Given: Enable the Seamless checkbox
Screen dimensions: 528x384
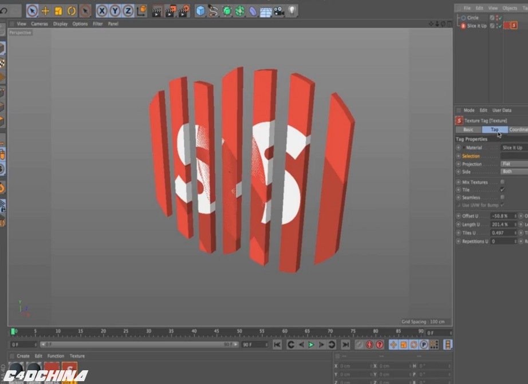Looking at the screenshot, I should click(502, 197).
